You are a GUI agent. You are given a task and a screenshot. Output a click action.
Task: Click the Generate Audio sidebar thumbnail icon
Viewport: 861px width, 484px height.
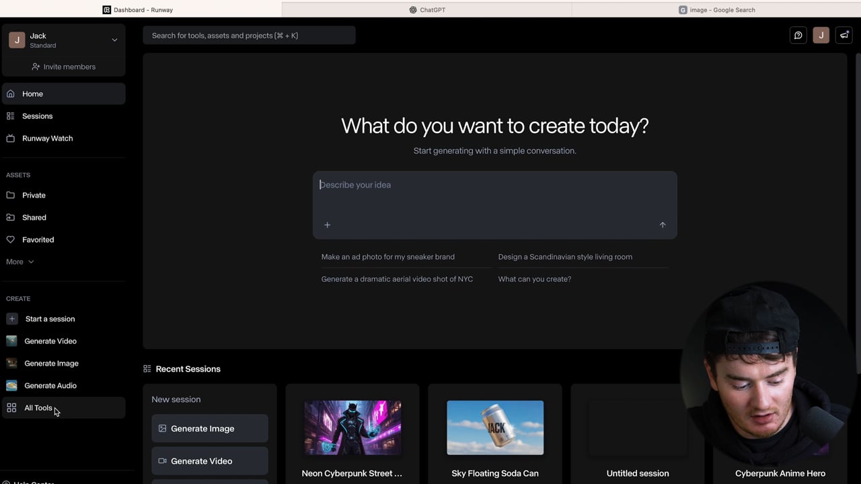click(x=11, y=386)
